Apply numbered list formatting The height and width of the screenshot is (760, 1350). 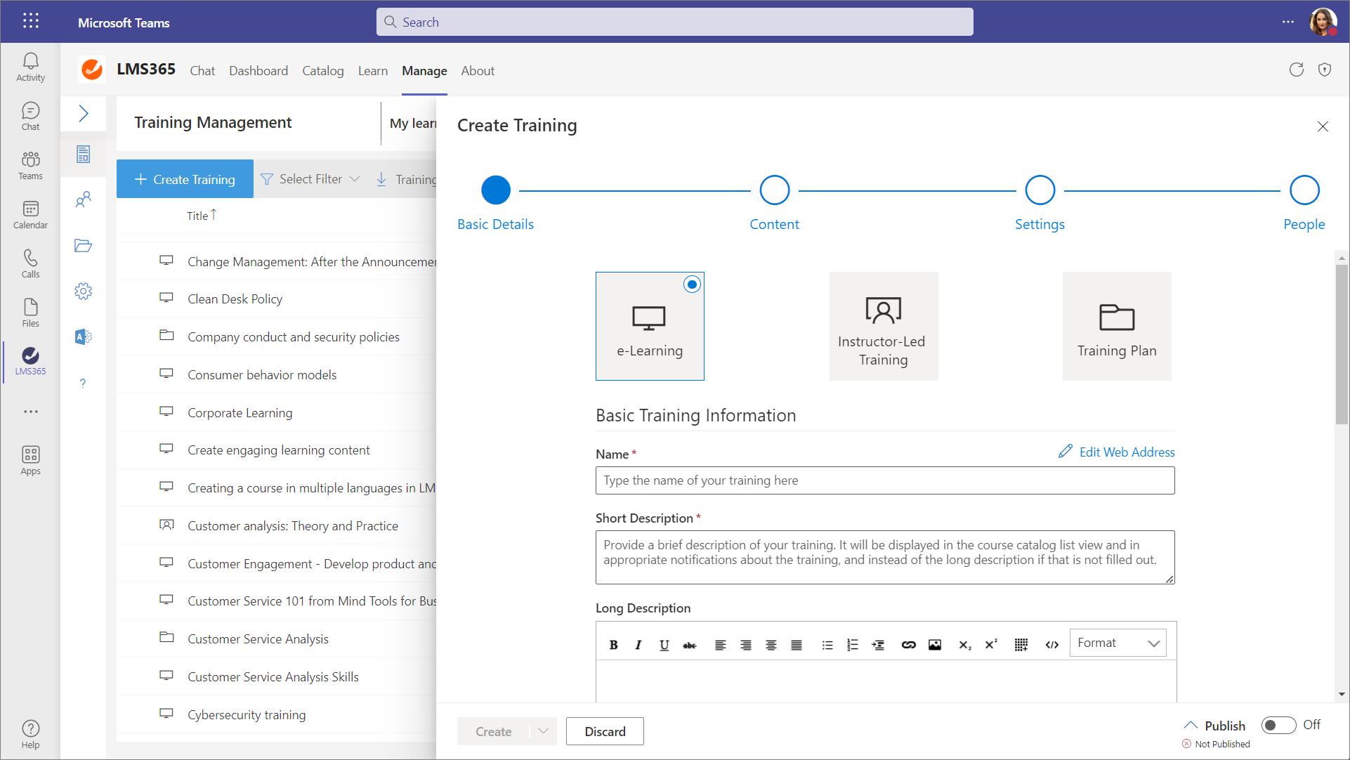(853, 645)
